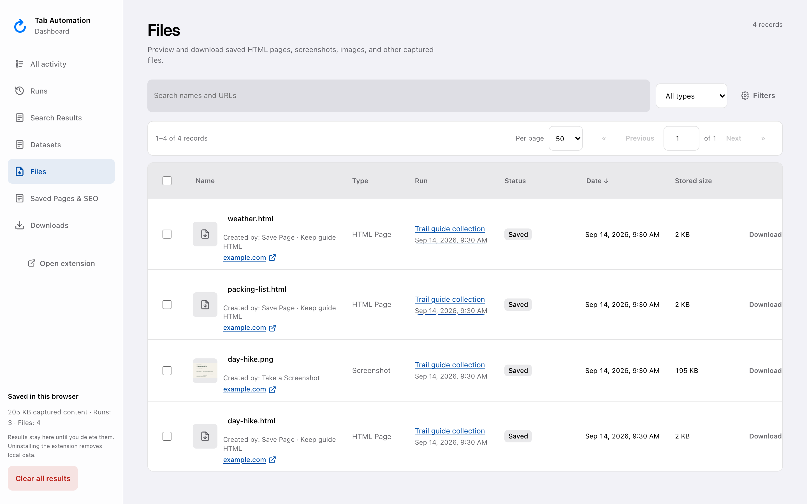Viewport: 807px width, 504px height.
Task: Focus the Search names and URLs field
Action: 398,96
